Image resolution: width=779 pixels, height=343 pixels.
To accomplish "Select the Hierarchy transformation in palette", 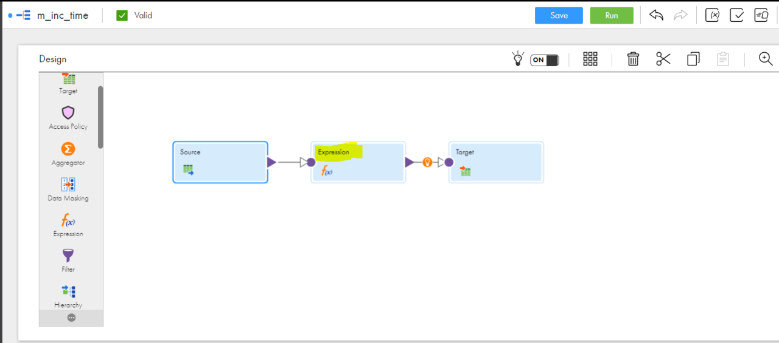I will 68,296.
